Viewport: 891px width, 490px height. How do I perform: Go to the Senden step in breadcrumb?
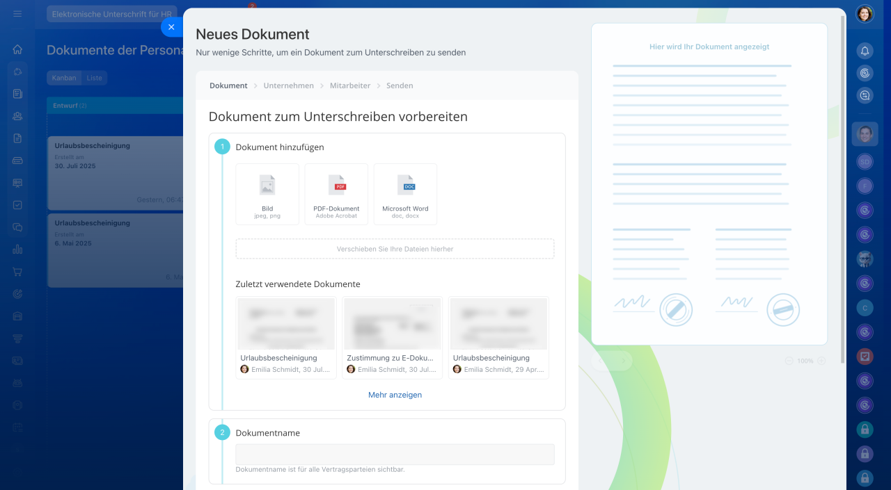pos(400,85)
